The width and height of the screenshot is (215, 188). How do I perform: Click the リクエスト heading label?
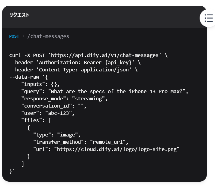pos(19,15)
